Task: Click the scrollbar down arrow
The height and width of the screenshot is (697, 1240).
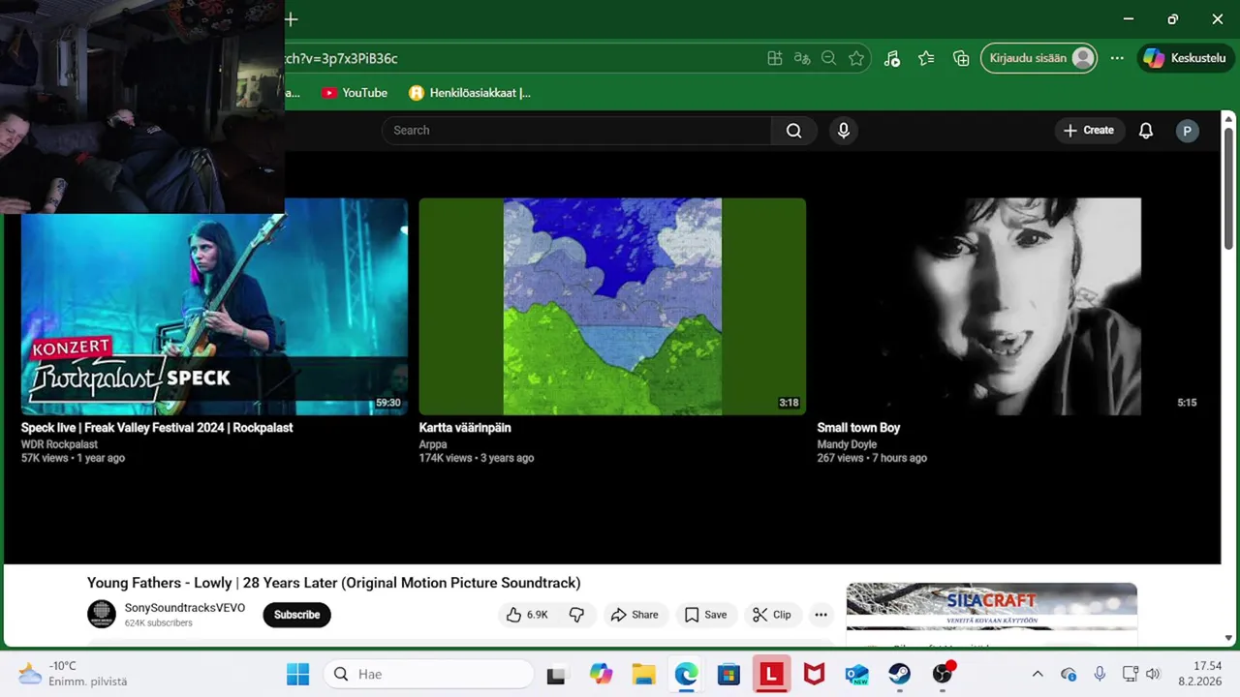Action: 1228,638
